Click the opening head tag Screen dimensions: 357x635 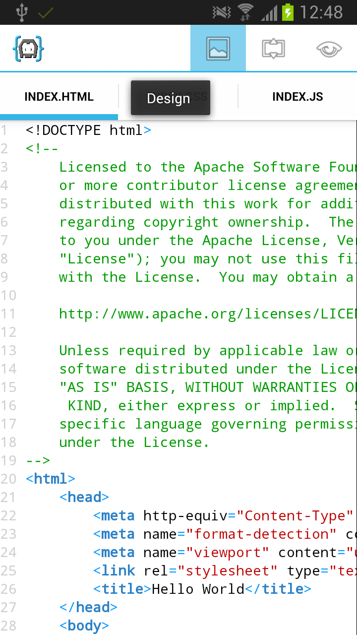pyautogui.click(x=84, y=498)
